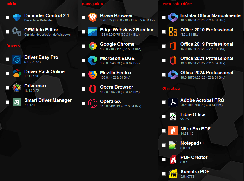
Task: Tick the Libre Office checkbox
Action: [x=164, y=117]
